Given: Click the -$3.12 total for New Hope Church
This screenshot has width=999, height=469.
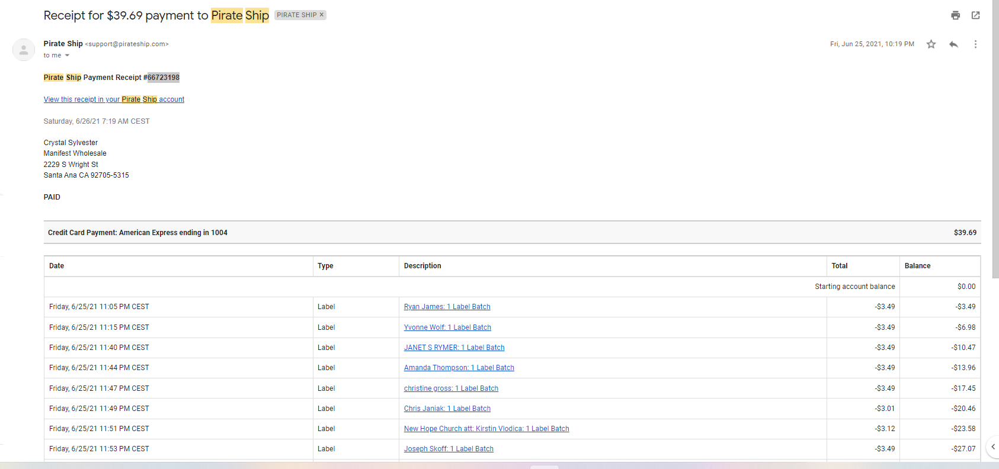Looking at the screenshot, I should pyautogui.click(x=885, y=429).
